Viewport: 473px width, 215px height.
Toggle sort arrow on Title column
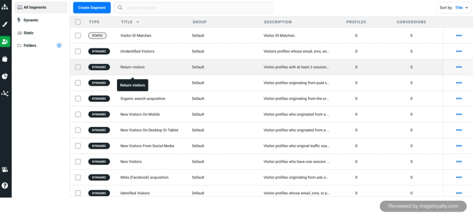[138, 22]
